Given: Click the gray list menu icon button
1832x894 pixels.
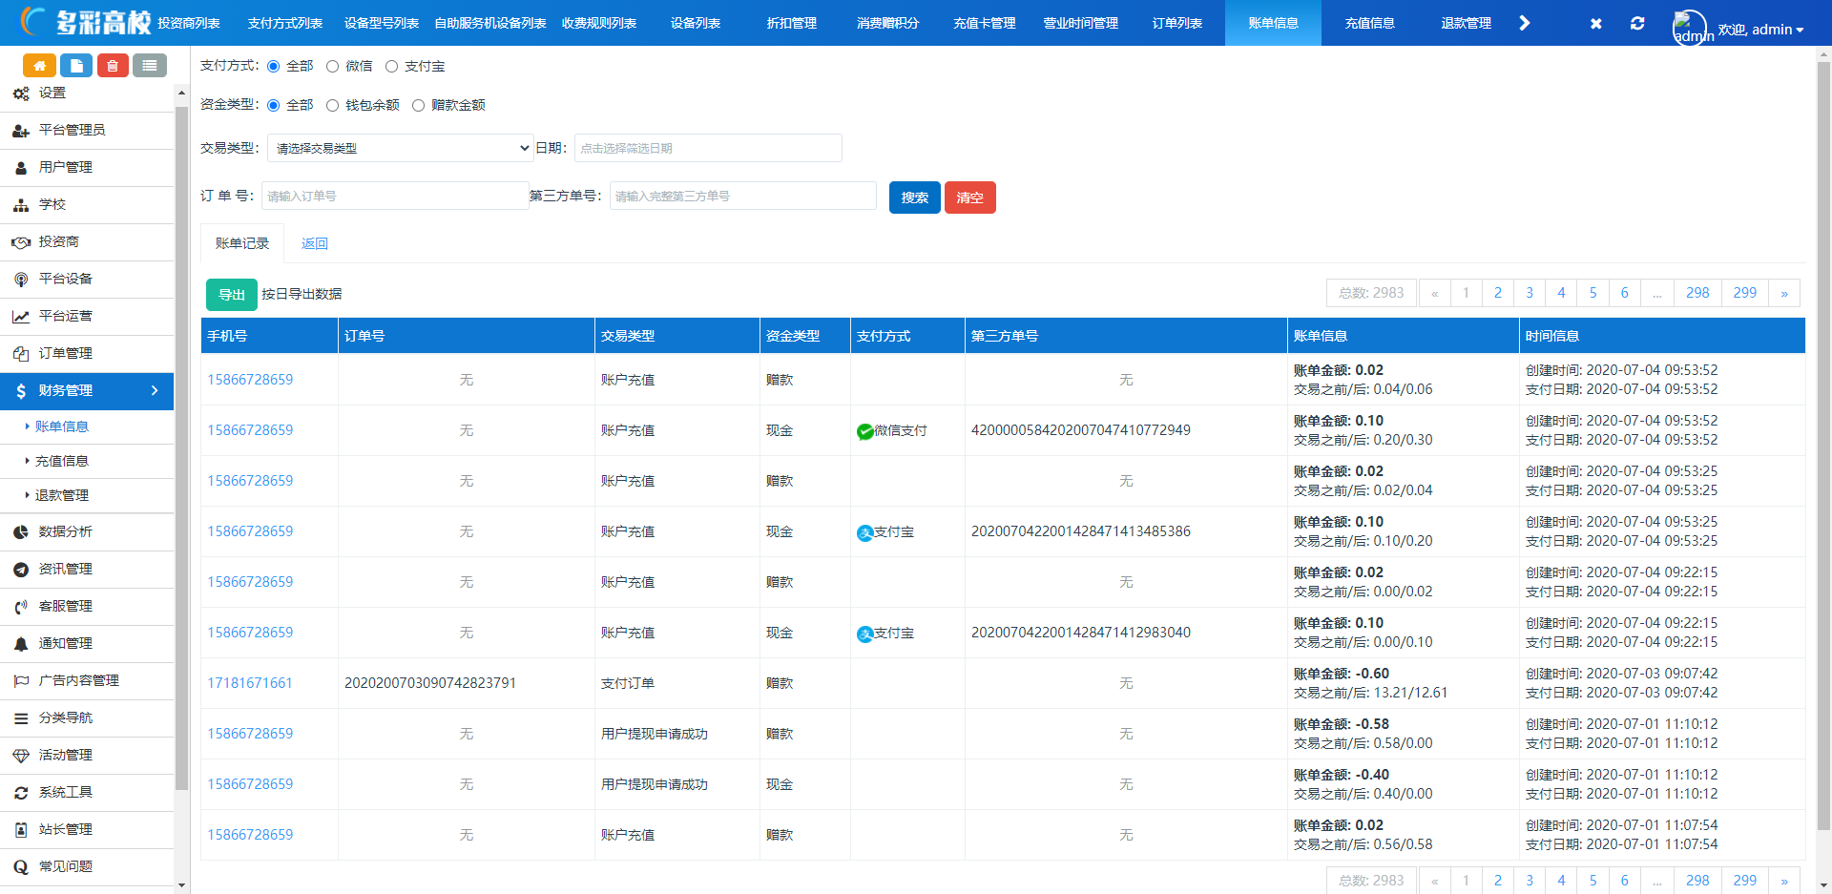Looking at the screenshot, I should 150,66.
